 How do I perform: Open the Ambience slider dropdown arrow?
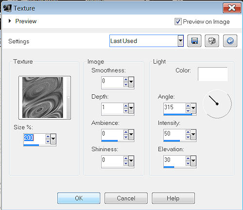click(131, 135)
